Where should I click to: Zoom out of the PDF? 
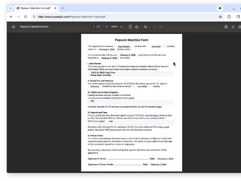click(x=106, y=27)
